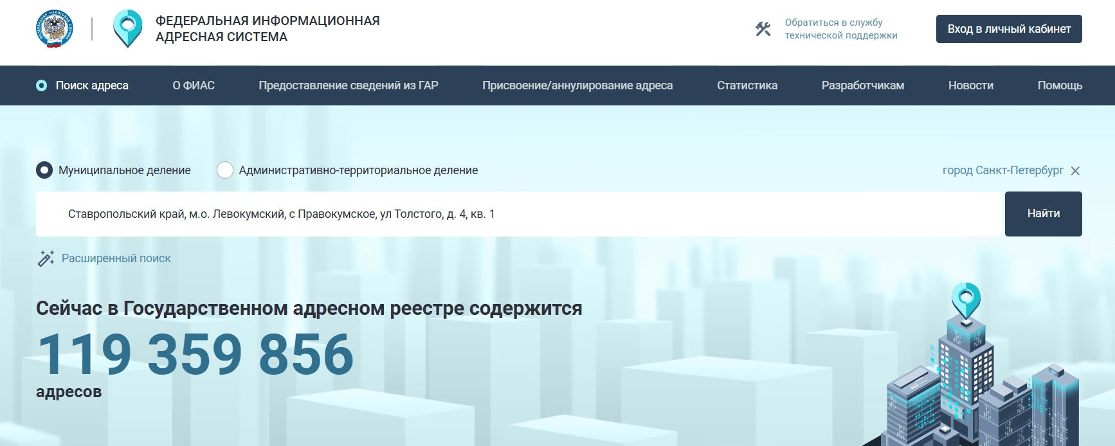Select the Административно-территориальное деление radio button
Viewport: 1115px width, 446px height.
coord(224,170)
